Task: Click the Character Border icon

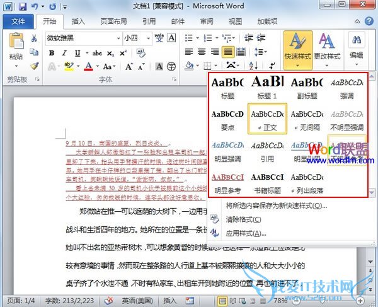Action: [x=171, y=38]
